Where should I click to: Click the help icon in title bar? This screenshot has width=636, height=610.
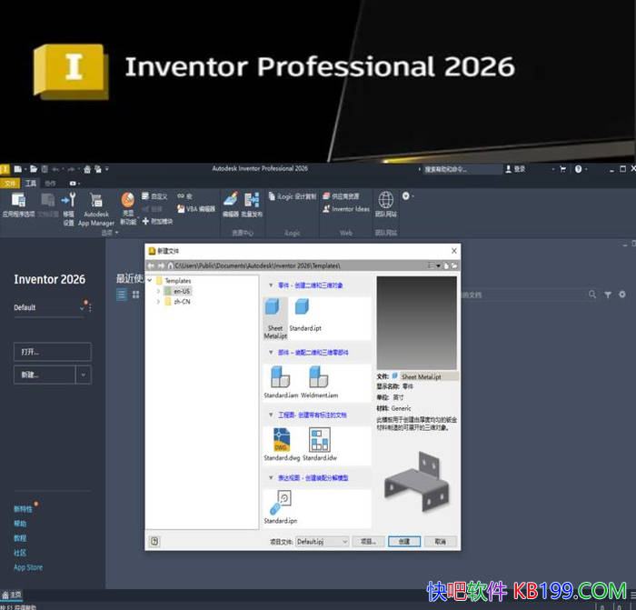(578, 169)
